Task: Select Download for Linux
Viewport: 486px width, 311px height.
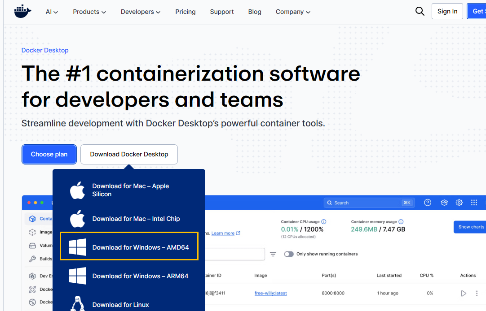Action: click(x=120, y=305)
